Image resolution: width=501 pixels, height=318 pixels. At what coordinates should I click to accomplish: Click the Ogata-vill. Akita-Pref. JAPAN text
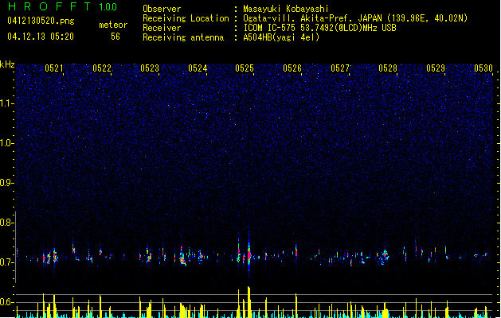pos(312,18)
